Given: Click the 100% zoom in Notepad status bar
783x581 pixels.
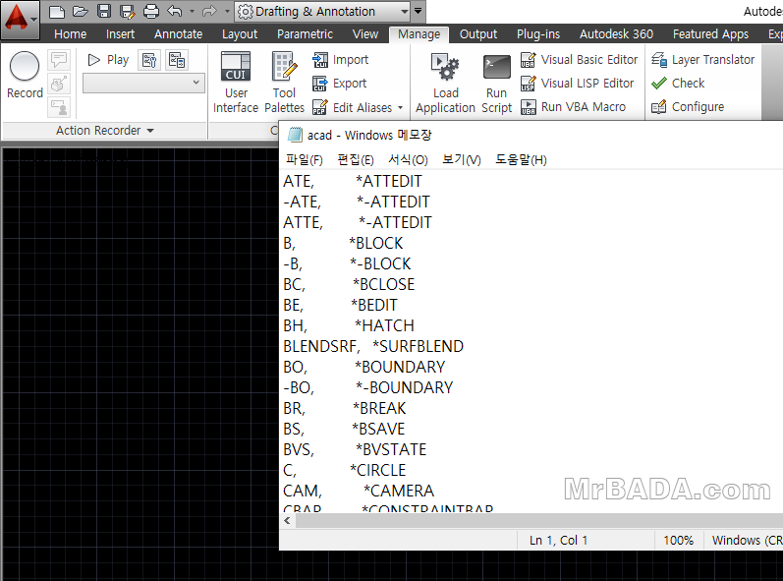Looking at the screenshot, I should click(x=678, y=540).
